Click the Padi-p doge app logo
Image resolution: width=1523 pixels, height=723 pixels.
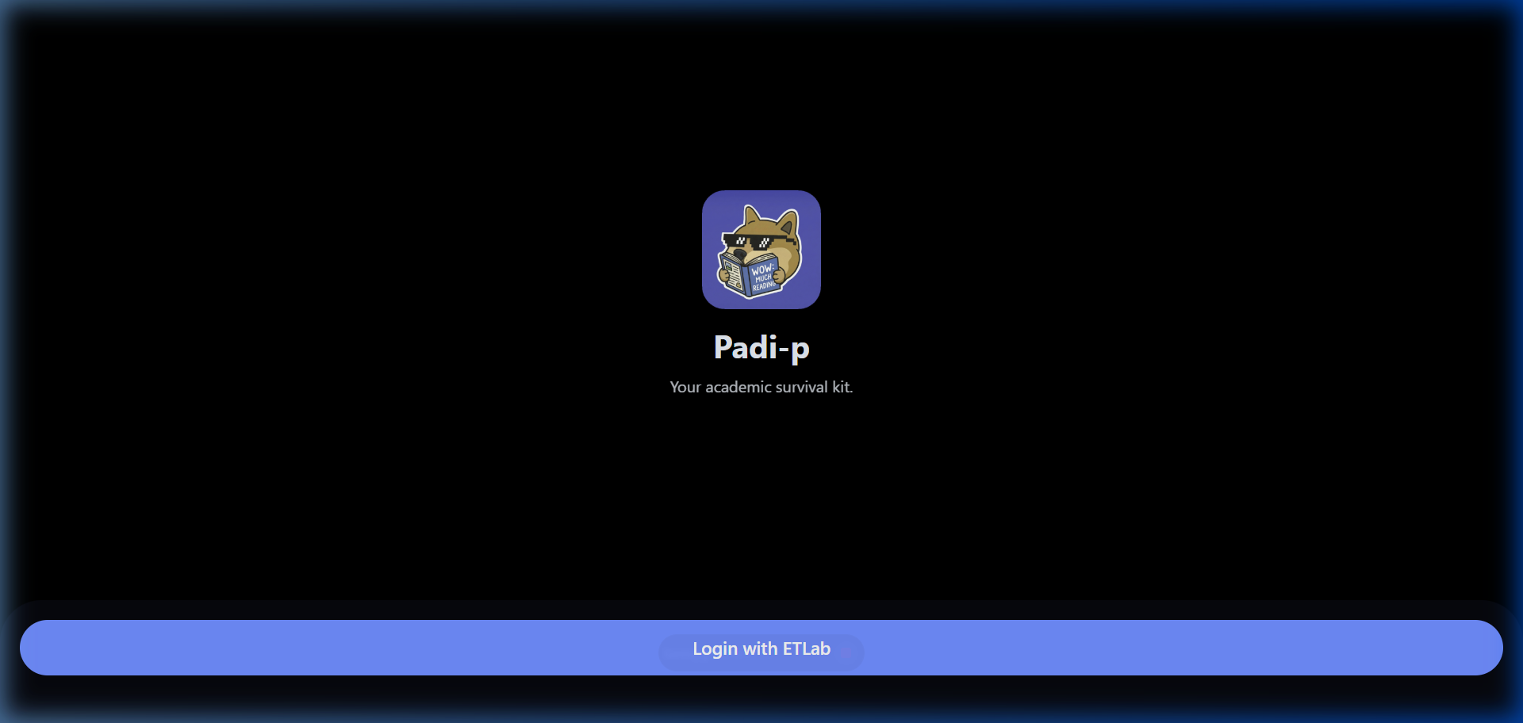tap(761, 250)
